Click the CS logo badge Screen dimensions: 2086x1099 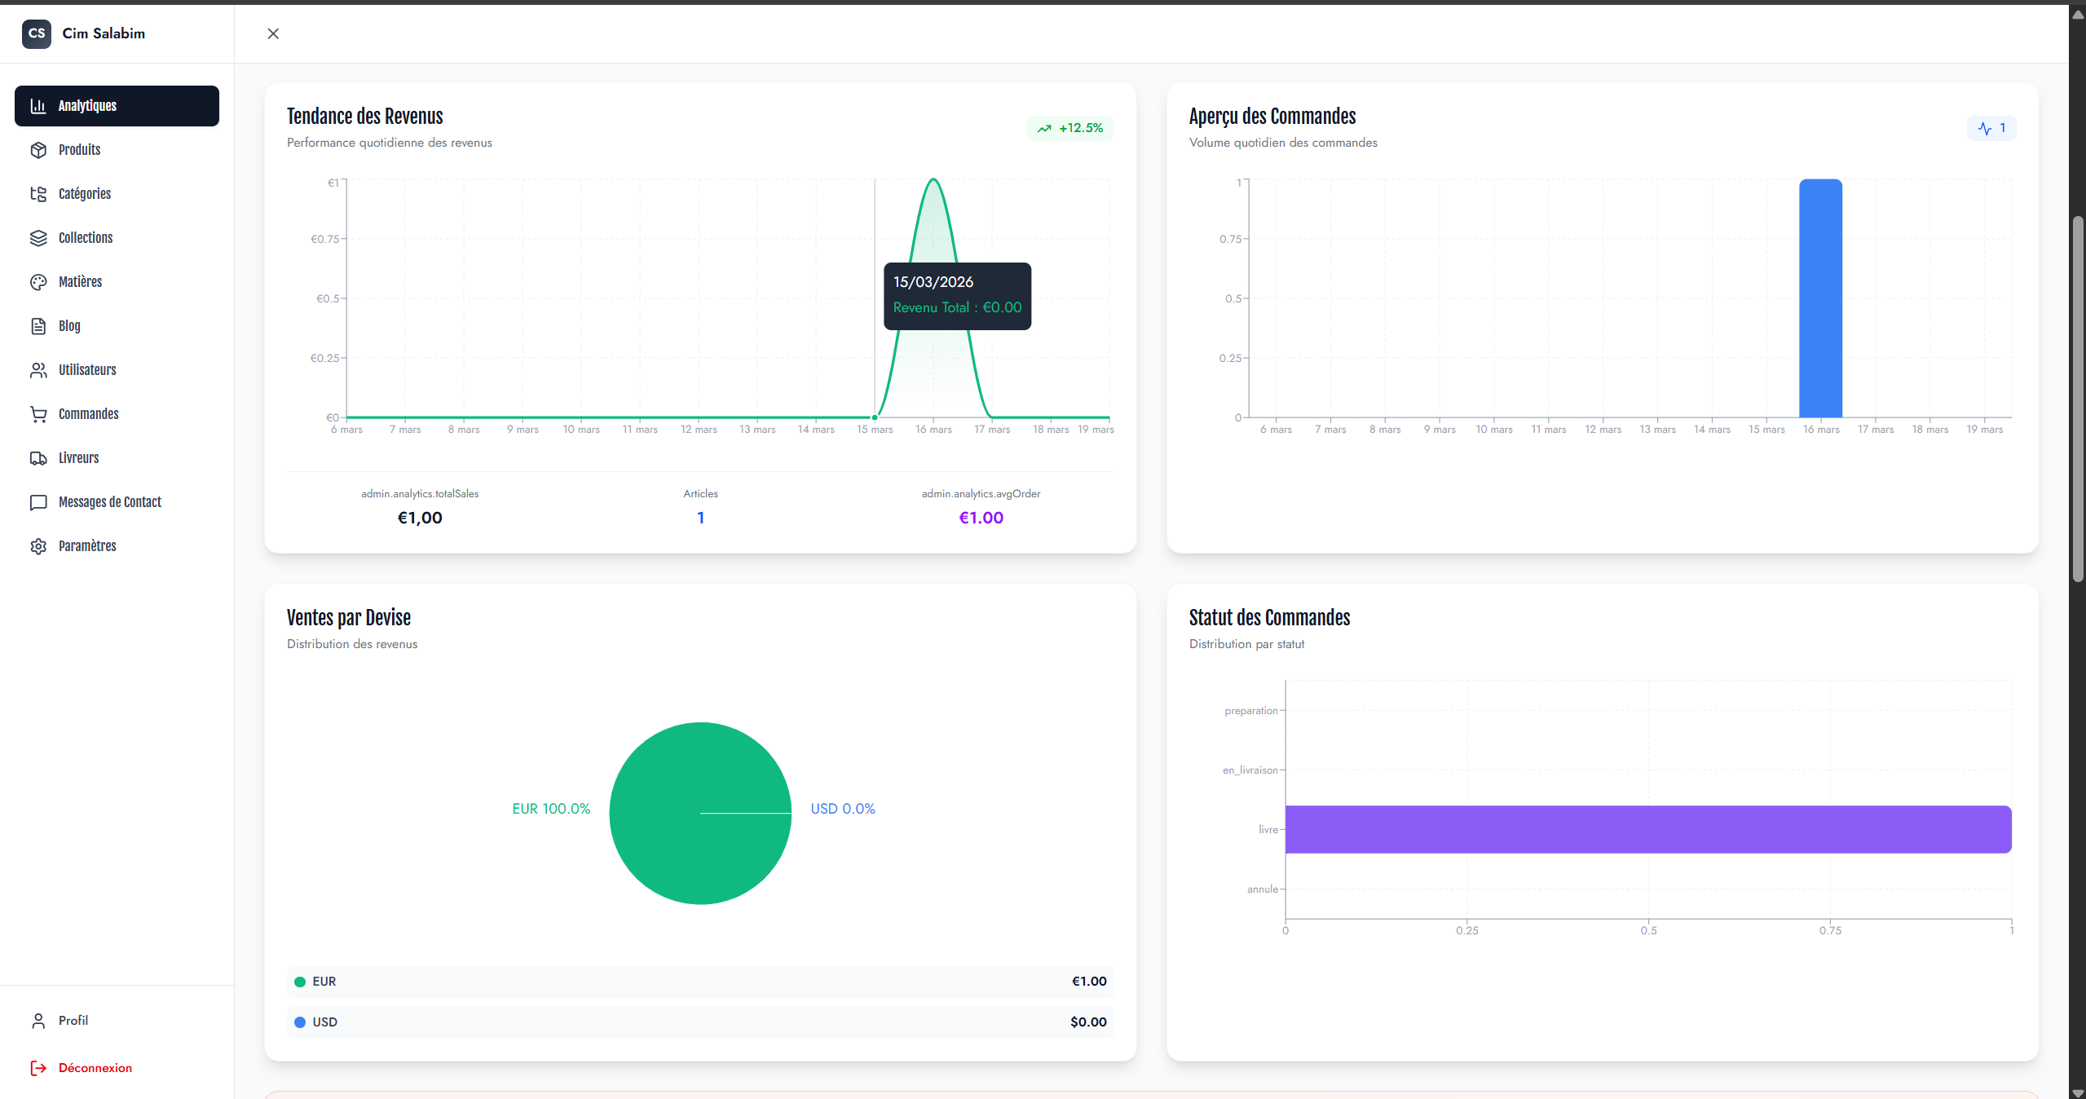point(37,33)
